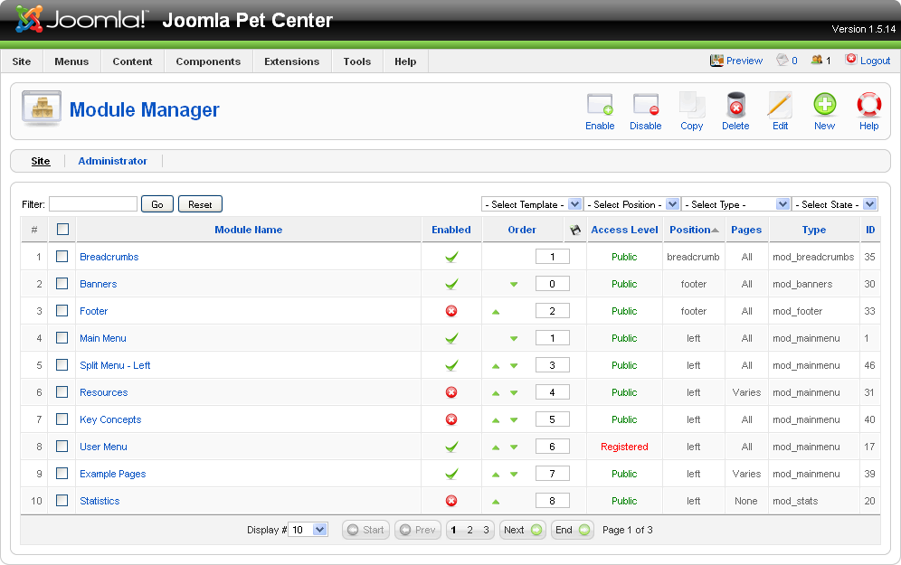Toggle enabled checkmark for Banners
Screen dimensions: 901x565
point(451,284)
